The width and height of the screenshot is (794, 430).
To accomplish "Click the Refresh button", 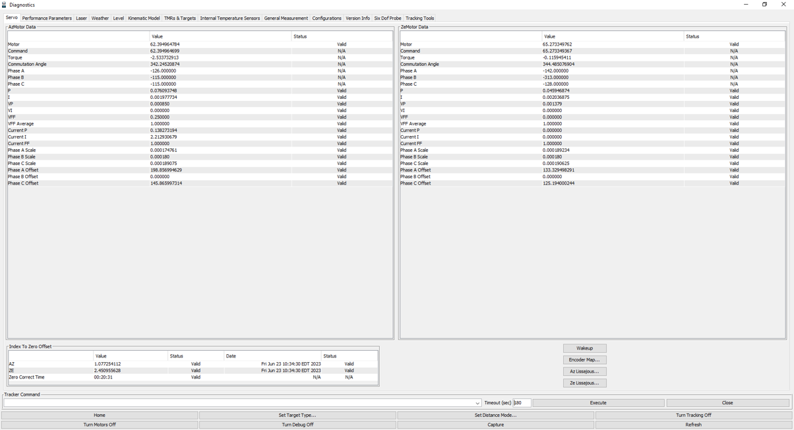I will 693,425.
